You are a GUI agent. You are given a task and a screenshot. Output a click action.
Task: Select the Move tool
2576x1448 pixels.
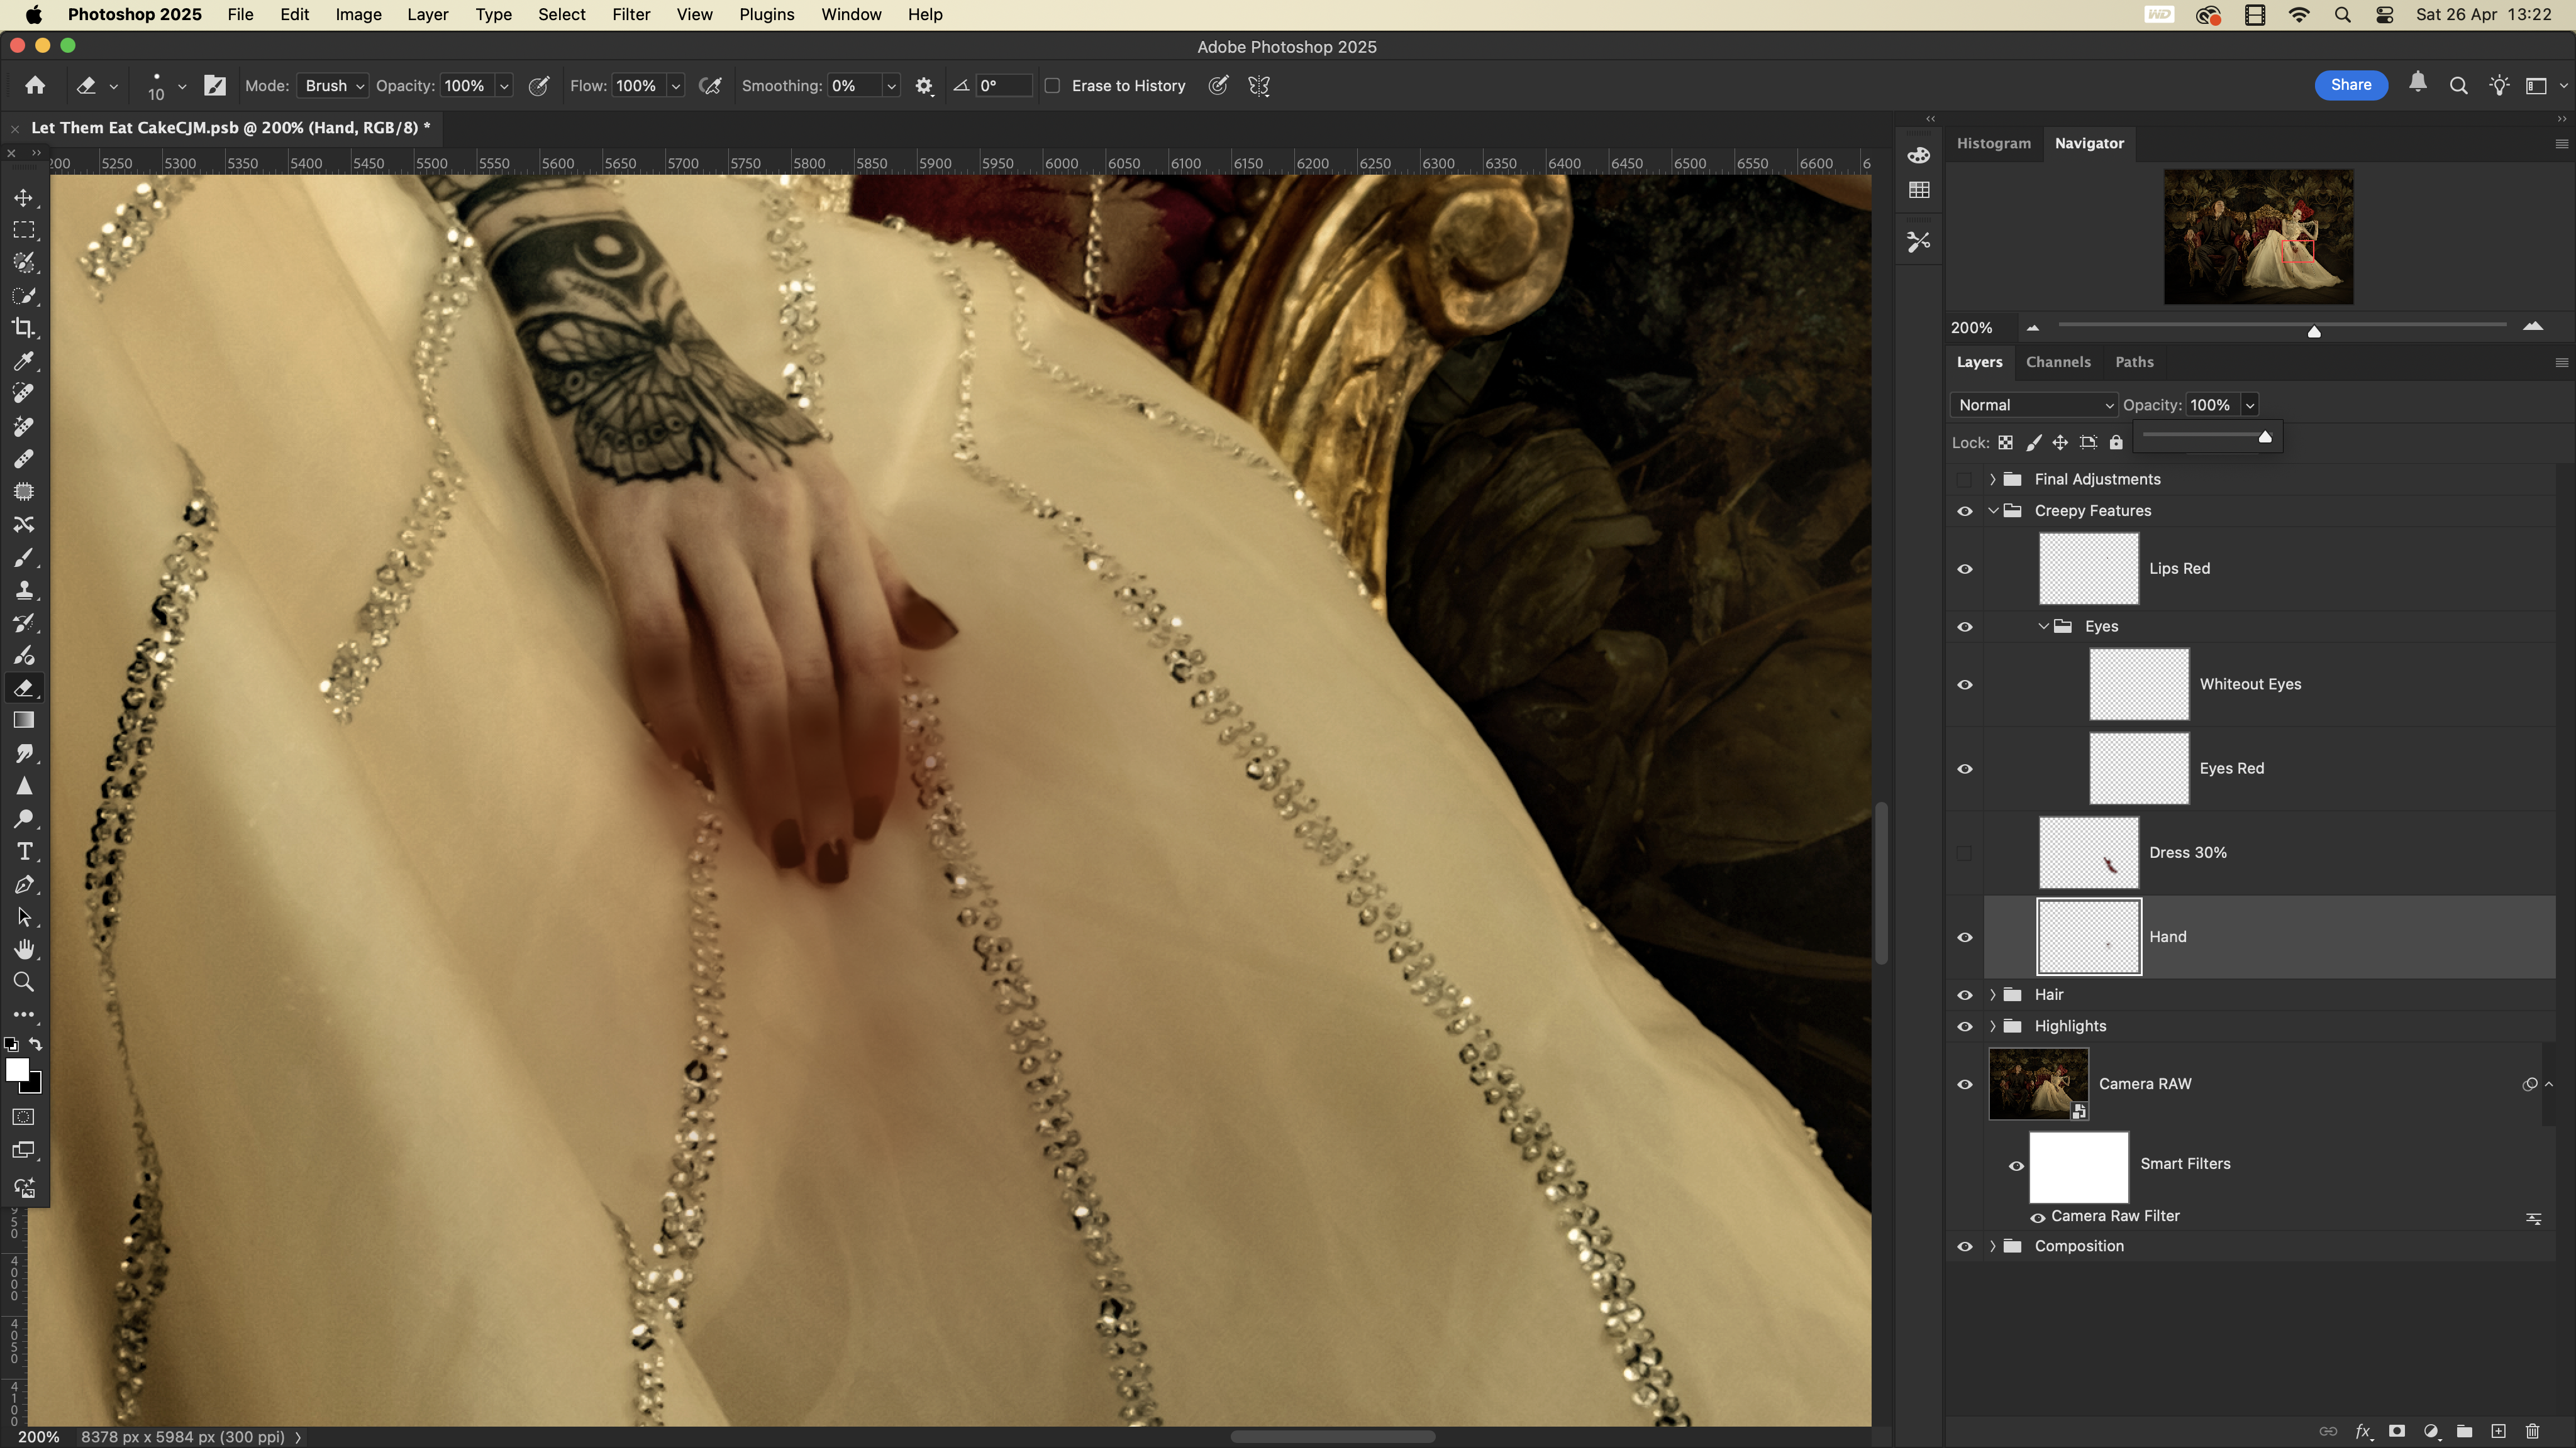click(x=24, y=198)
